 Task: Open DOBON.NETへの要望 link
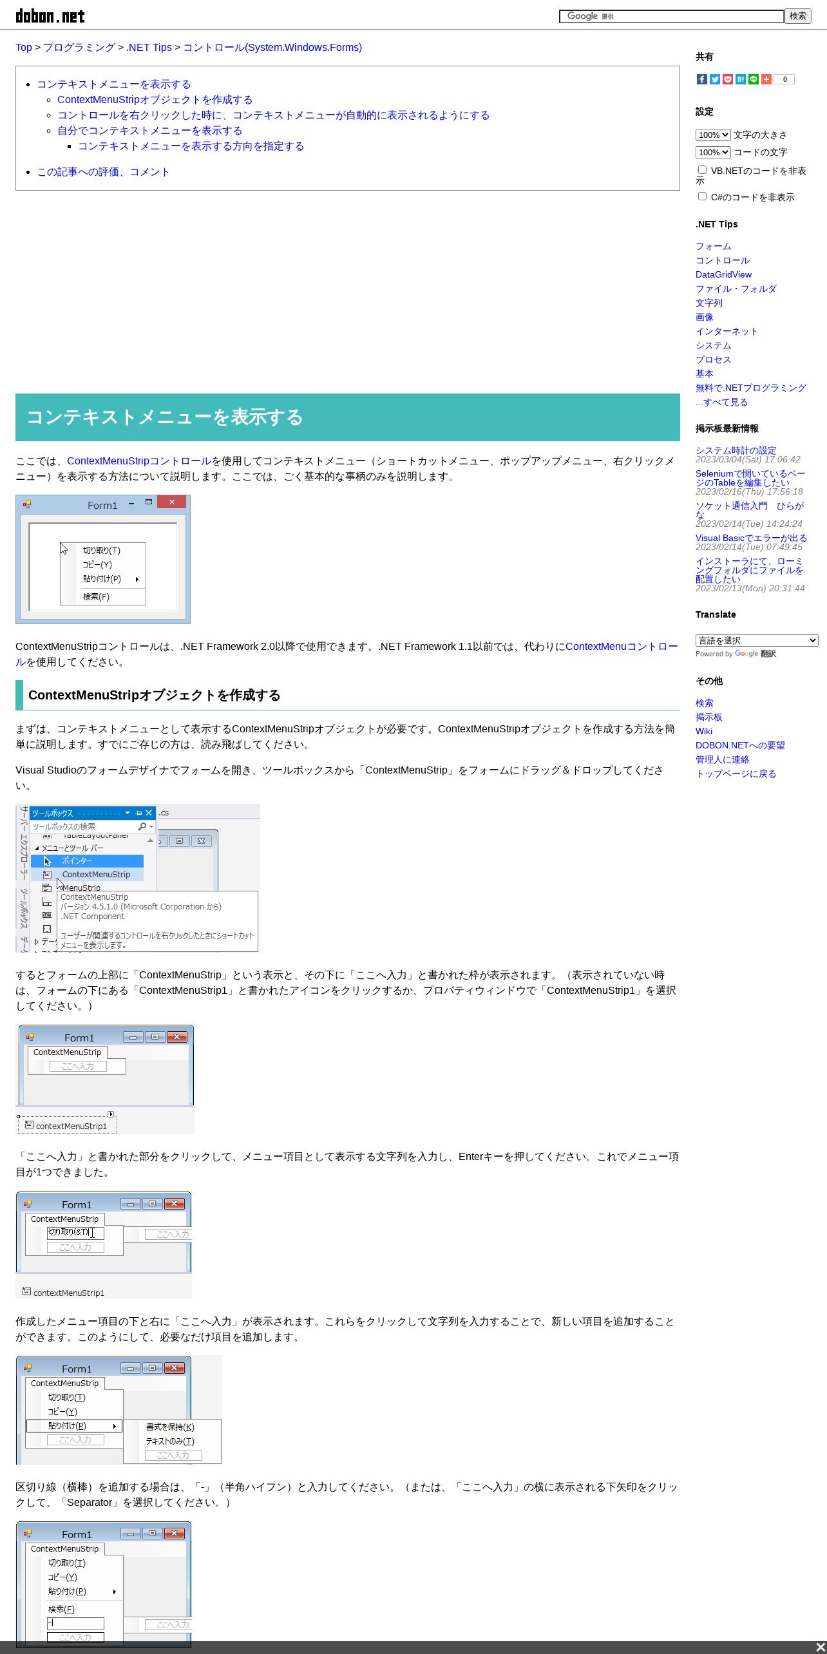[740, 745]
